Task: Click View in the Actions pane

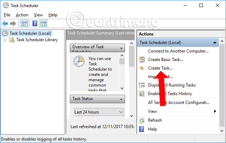Action: [152, 111]
